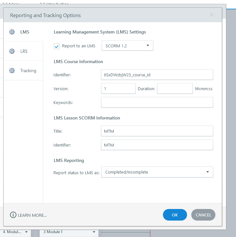Close the dialog with the X icon
The height and width of the screenshot is (237, 236).
[x=212, y=15]
